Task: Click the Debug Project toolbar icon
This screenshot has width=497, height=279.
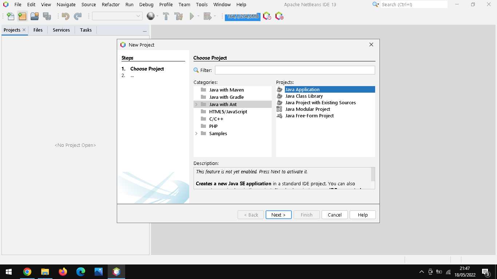Action: 207,16
